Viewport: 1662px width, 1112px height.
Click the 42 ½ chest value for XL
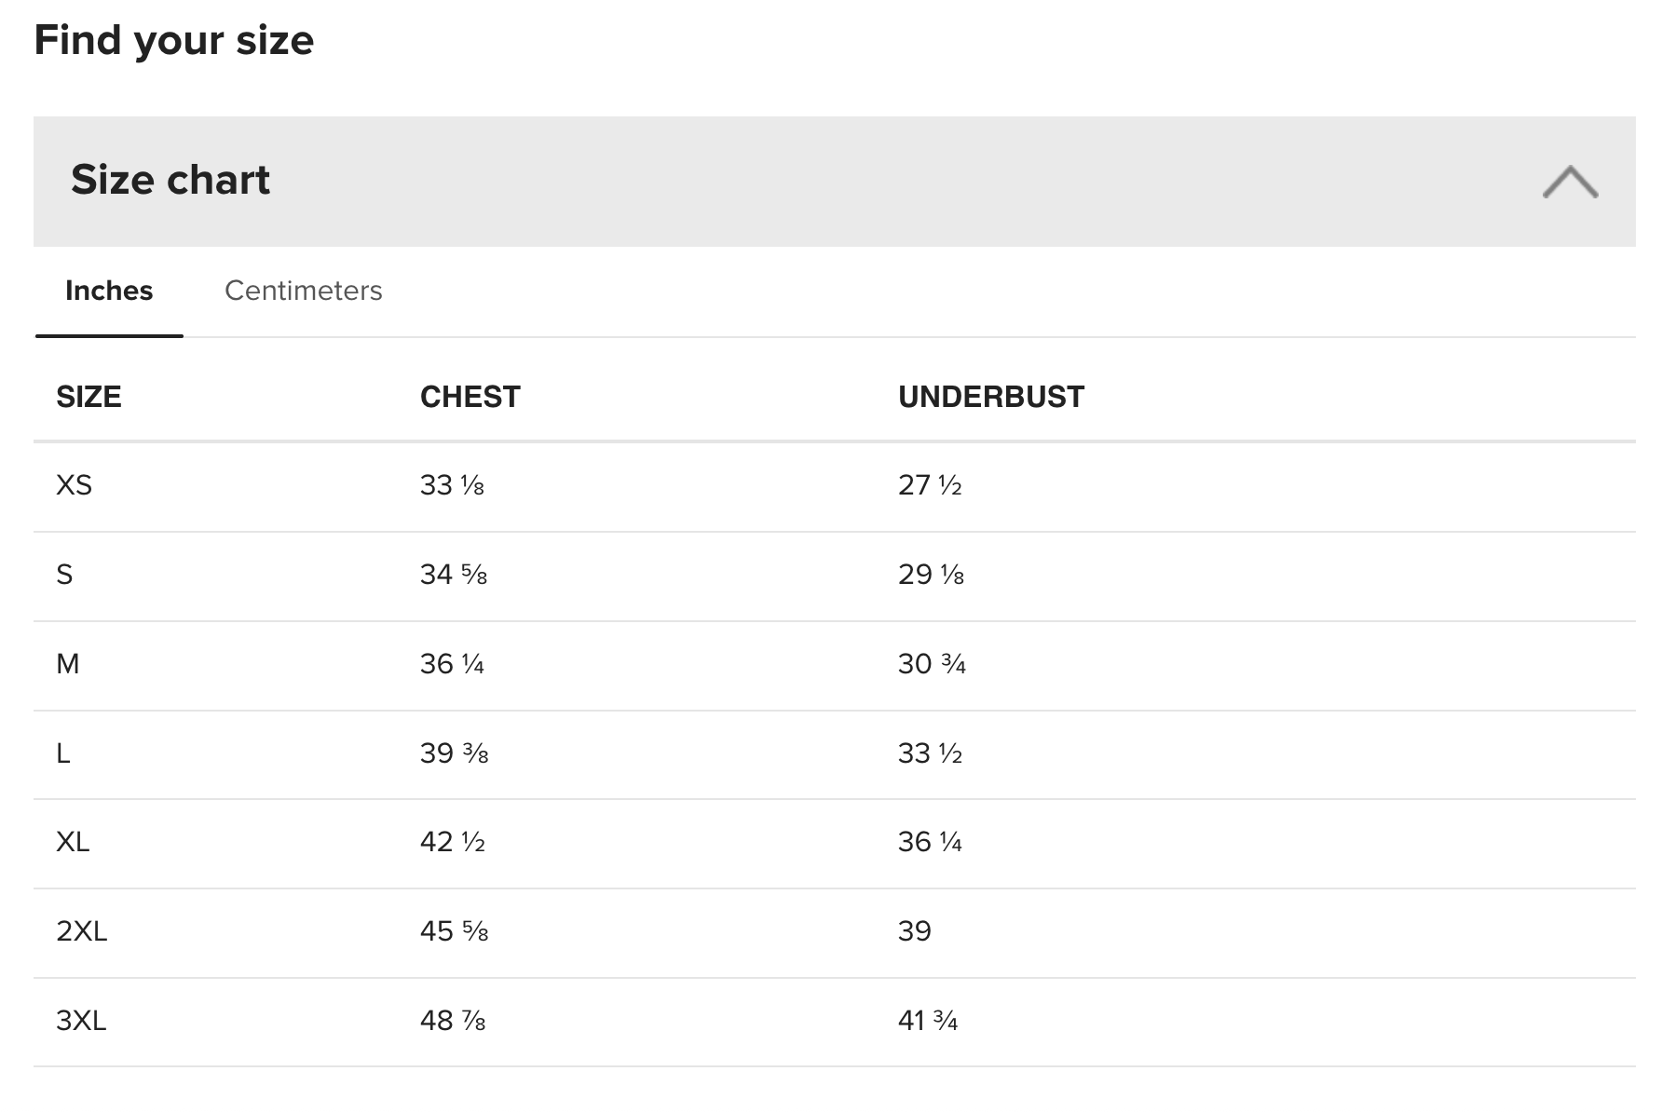pyautogui.click(x=453, y=842)
